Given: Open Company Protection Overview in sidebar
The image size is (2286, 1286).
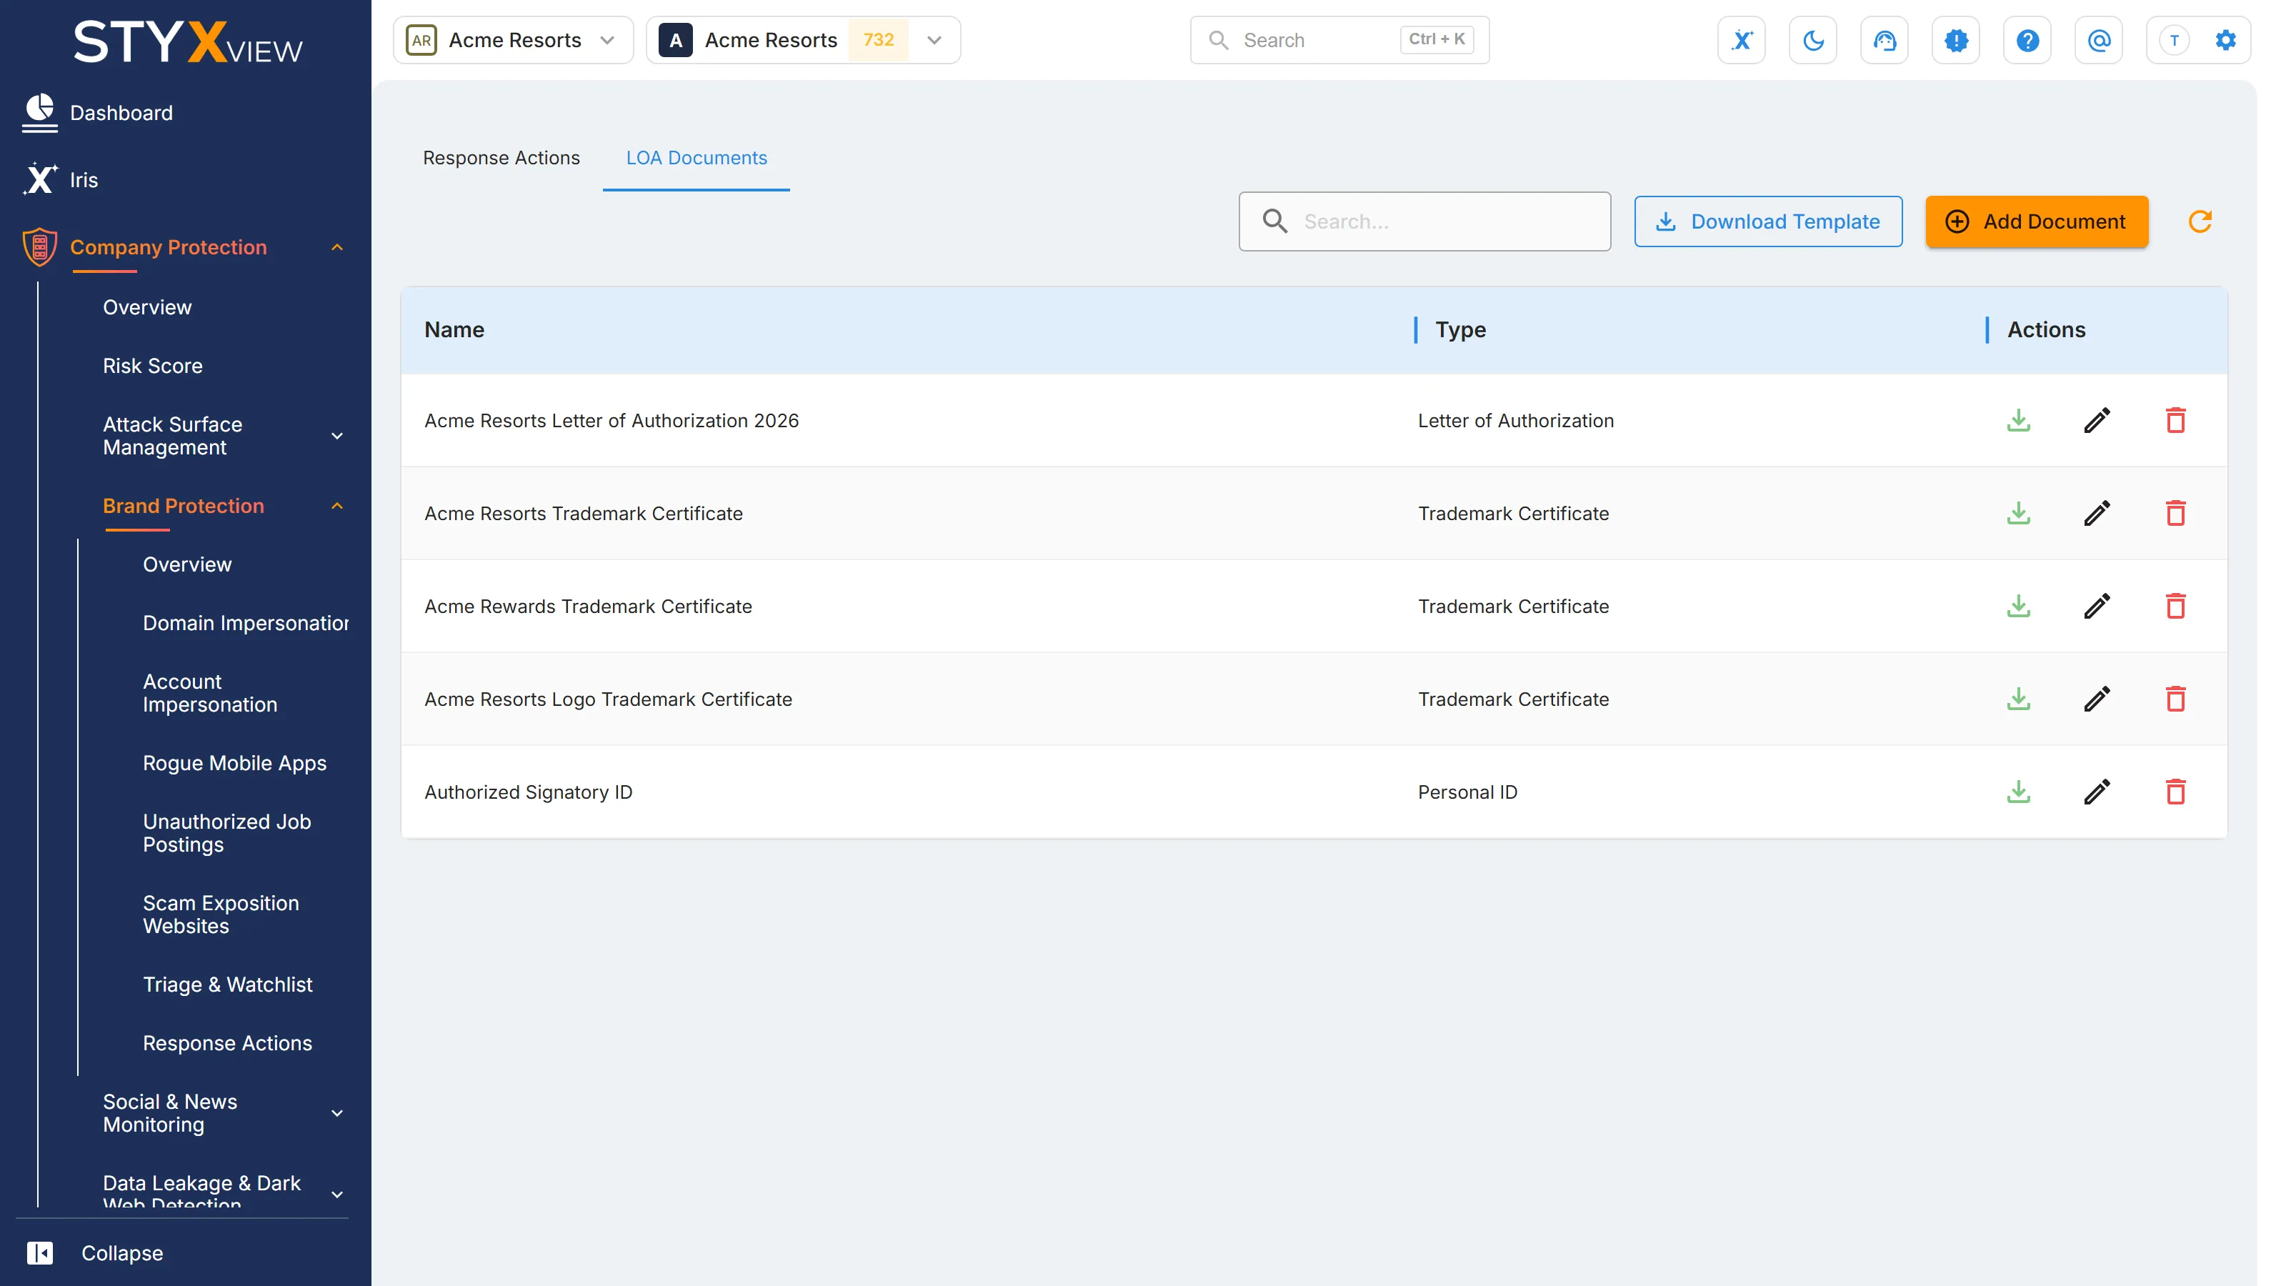Looking at the screenshot, I should tap(147, 307).
